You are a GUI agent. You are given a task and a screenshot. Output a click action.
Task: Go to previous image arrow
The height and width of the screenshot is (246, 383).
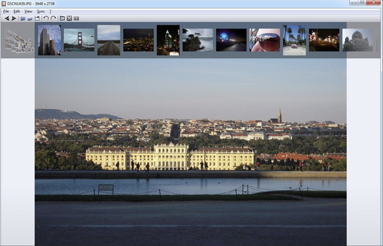(x=7, y=18)
